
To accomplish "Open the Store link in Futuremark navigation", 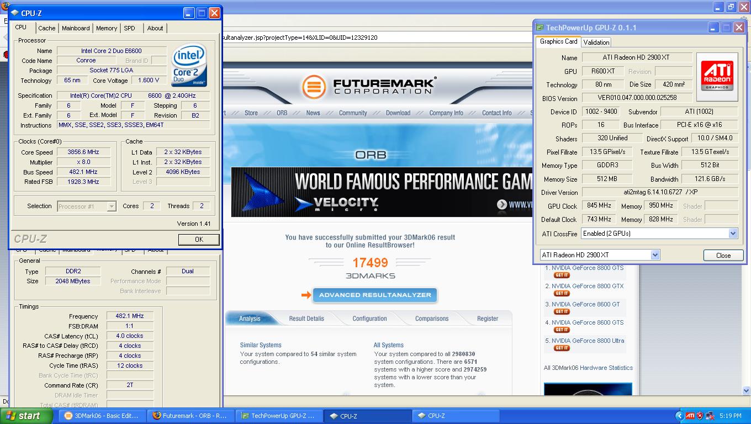I will pos(251,113).
